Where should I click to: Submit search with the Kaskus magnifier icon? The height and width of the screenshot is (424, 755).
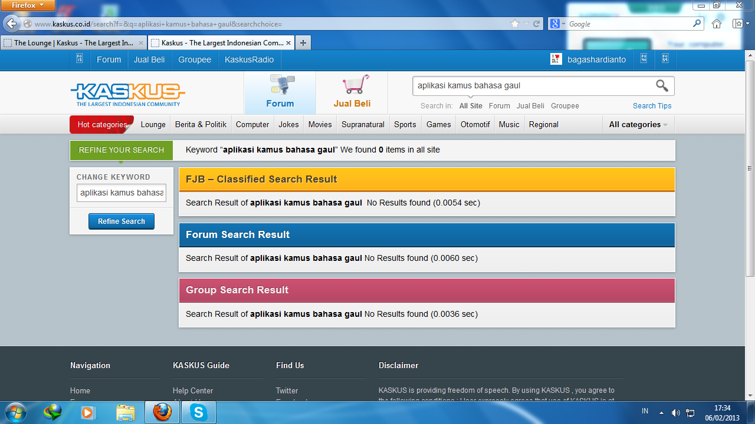pyautogui.click(x=662, y=86)
